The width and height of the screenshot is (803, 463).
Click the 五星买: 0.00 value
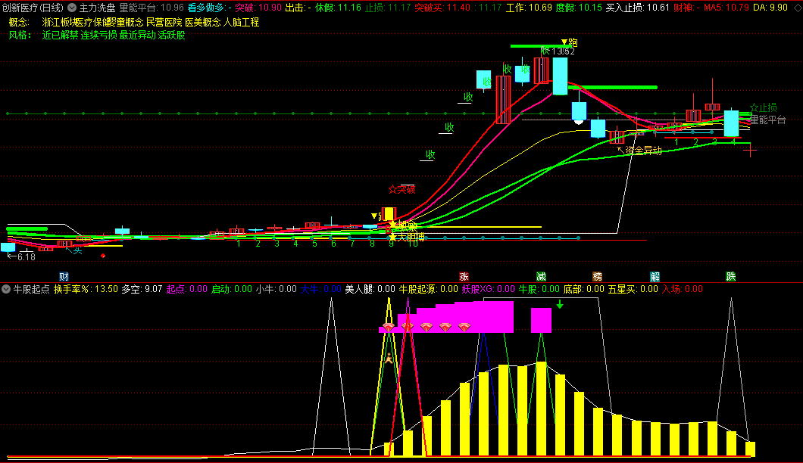[633, 289]
